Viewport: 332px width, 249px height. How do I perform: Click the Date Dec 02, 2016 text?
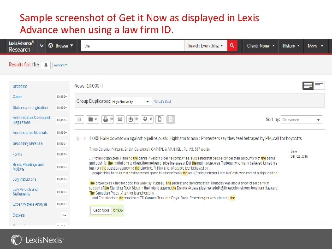(299, 154)
